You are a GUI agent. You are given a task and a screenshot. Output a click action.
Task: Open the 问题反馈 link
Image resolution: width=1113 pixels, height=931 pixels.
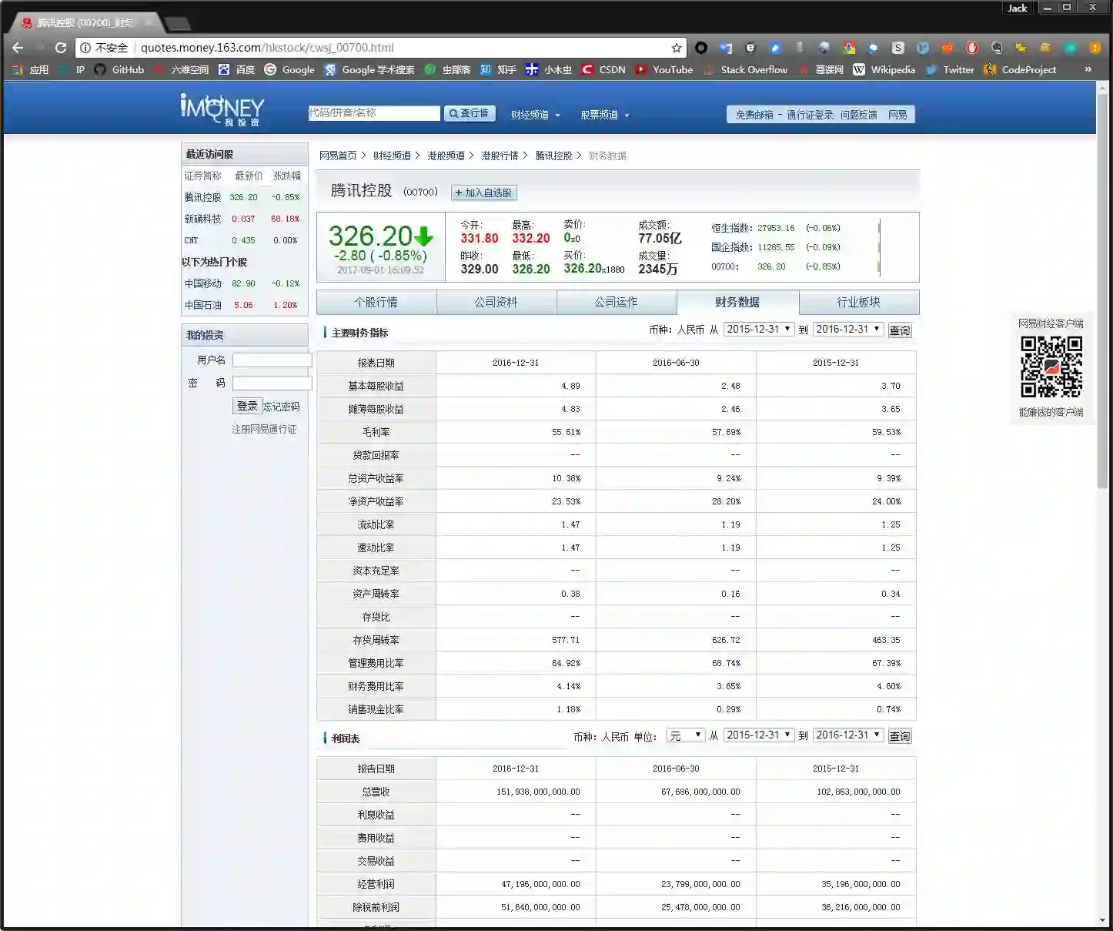click(x=859, y=115)
